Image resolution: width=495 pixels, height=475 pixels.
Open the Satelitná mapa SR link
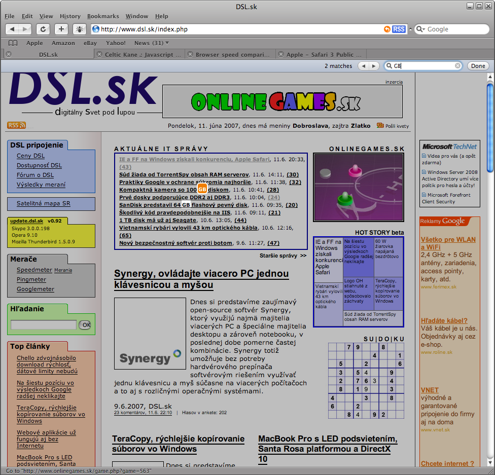[x=44, y=203]
